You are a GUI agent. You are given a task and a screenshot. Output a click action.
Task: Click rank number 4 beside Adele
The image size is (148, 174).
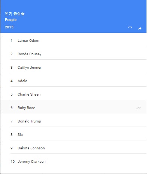12,81
